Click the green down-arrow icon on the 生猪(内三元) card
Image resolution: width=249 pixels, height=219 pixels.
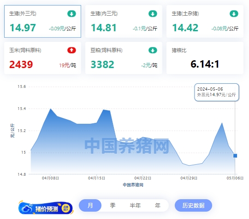pyautogui.click(x=153, y=14)
